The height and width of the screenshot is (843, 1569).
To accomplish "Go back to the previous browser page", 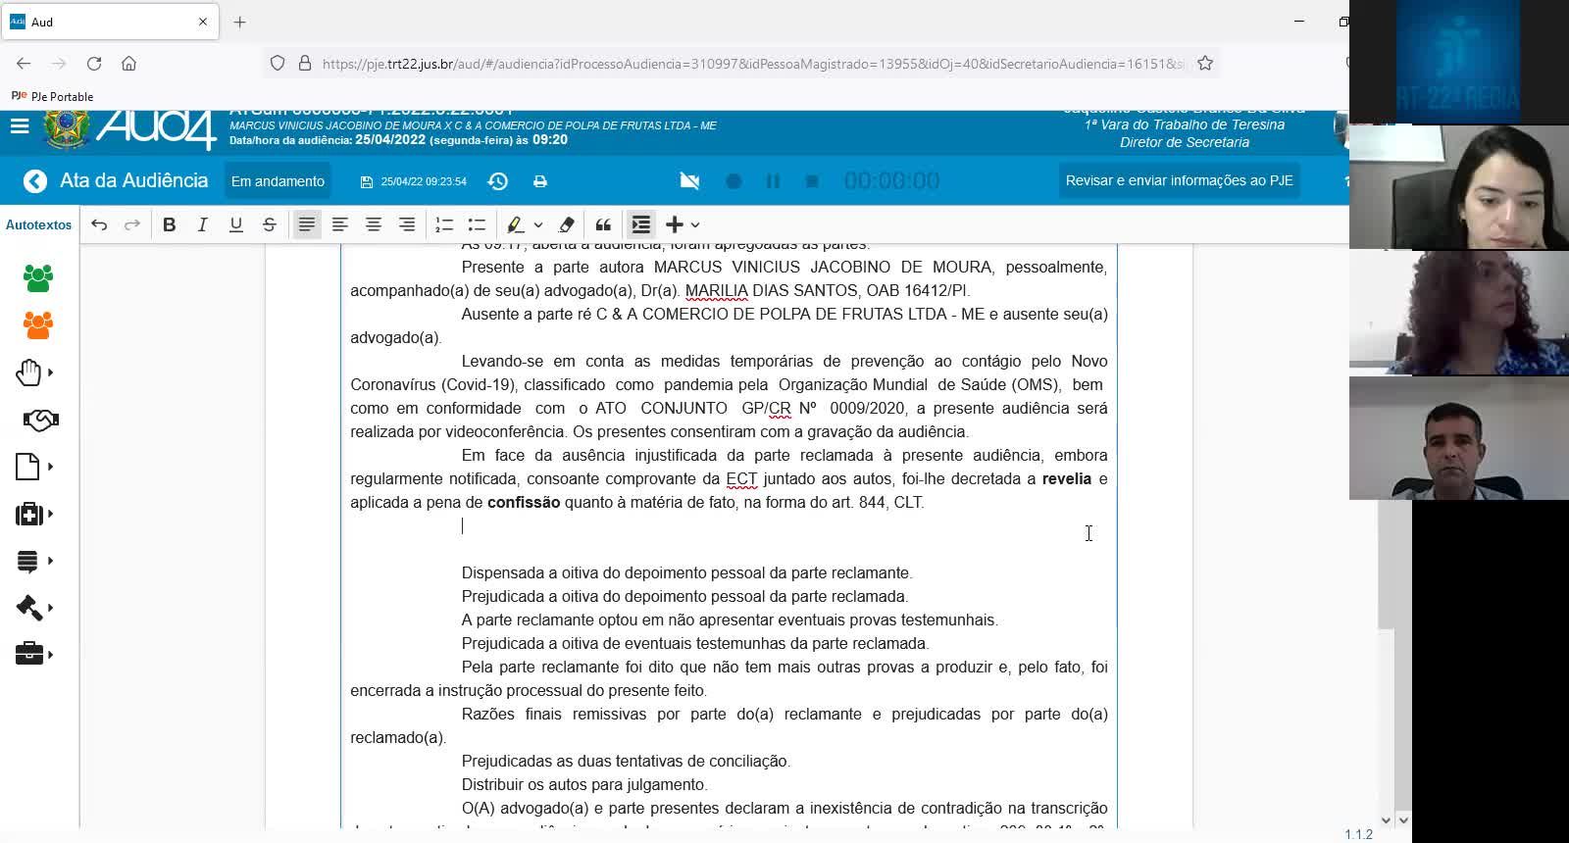I will click(x=24, y=64).
